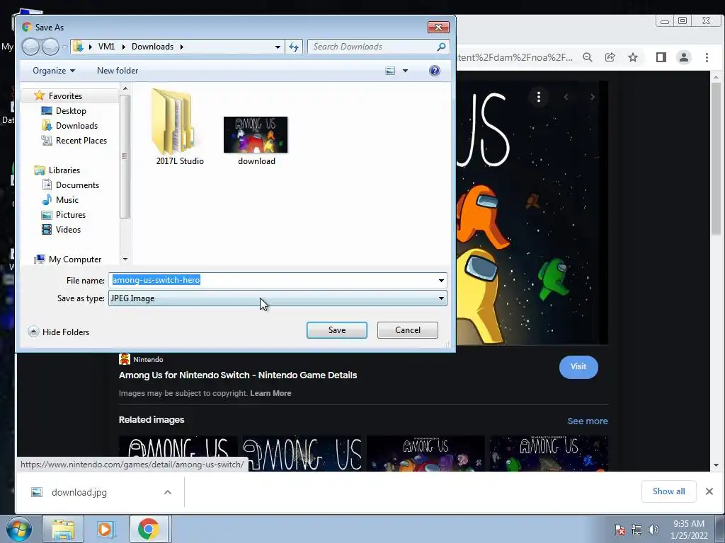Click the Cancel button
This screenshot has height=543, width=725.
tap(407, 330)
